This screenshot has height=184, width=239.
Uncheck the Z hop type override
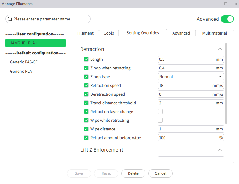click(x=86, y=77)
